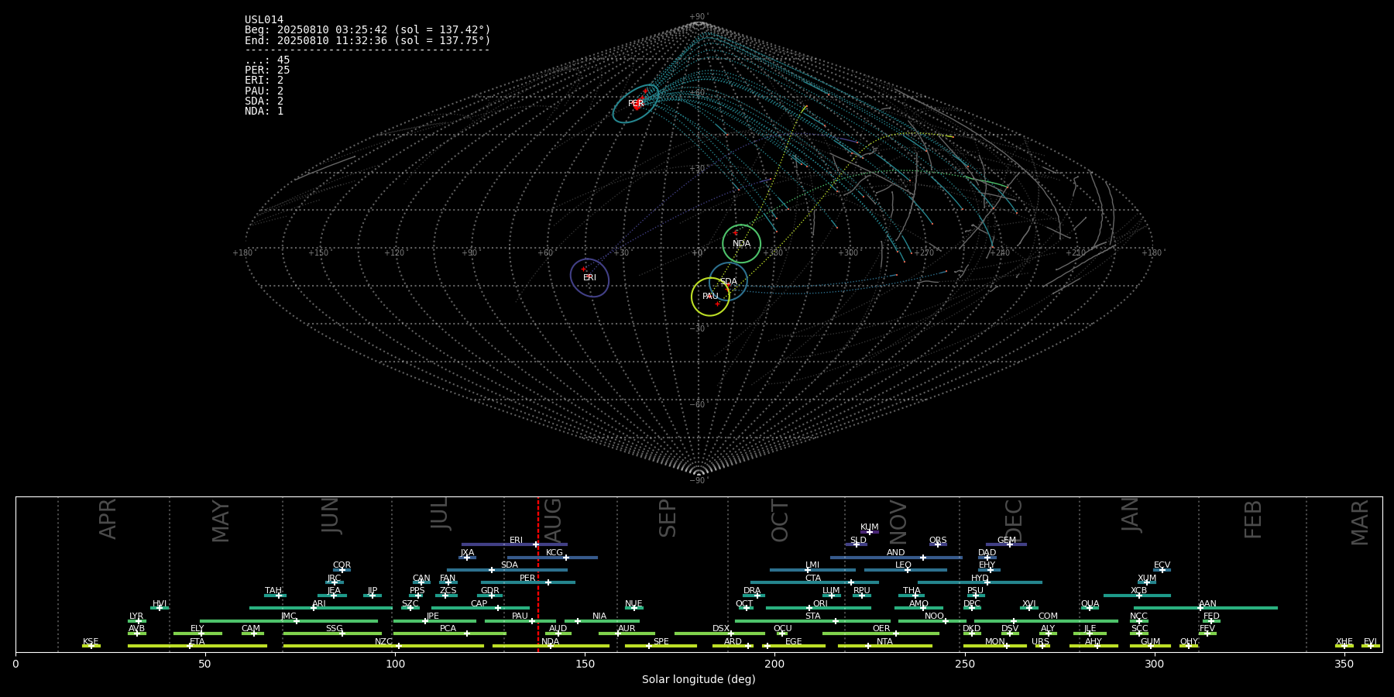Click the ARI shower label in timeline
1394x697 pixels.
319,604
